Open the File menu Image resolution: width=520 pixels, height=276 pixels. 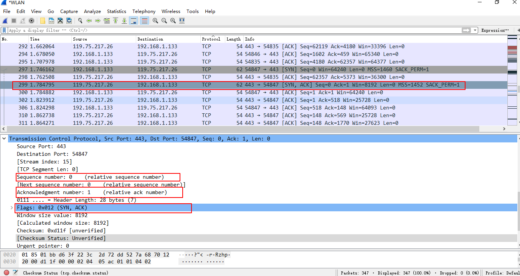[x=7, y=11]
